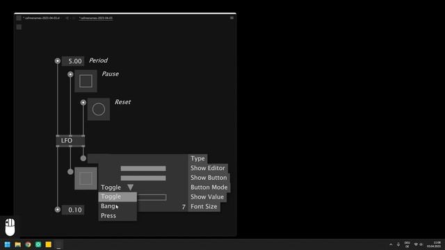
Task: Click the gray square icon below the title bar
Action: point(19,27)
